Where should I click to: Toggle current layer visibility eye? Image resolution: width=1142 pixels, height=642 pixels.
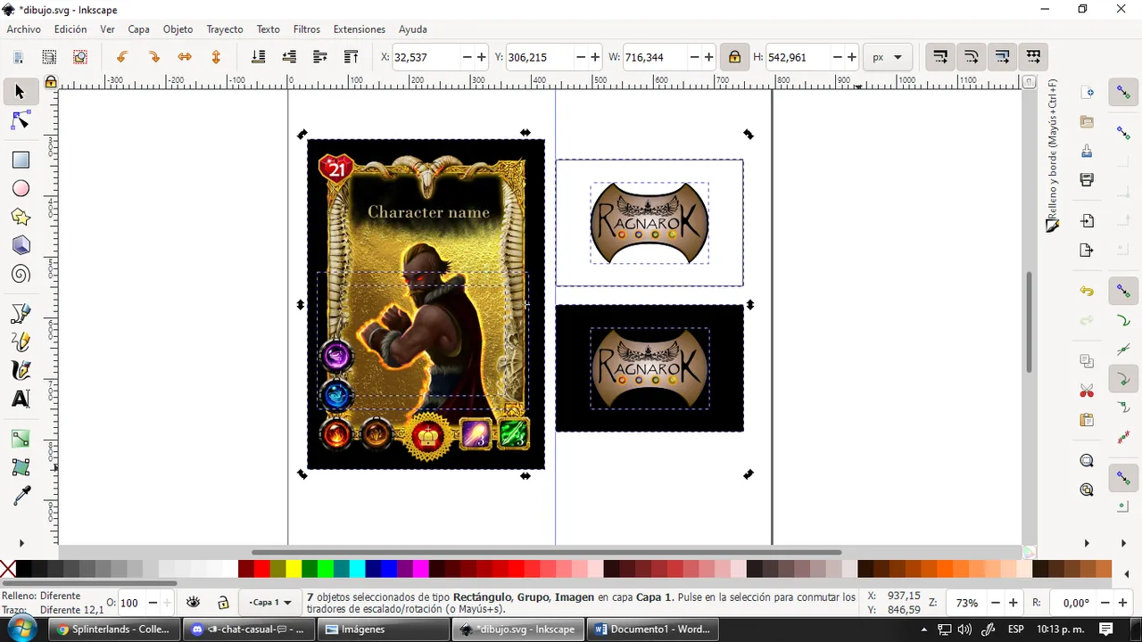(193, 603)
